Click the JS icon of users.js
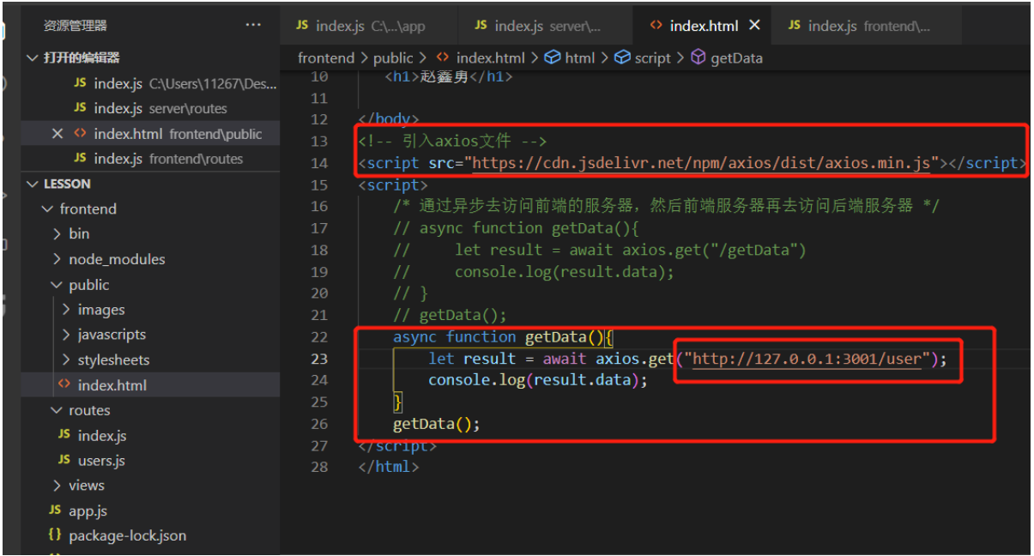The image size is (1034, 556). [x=63, y=460]
